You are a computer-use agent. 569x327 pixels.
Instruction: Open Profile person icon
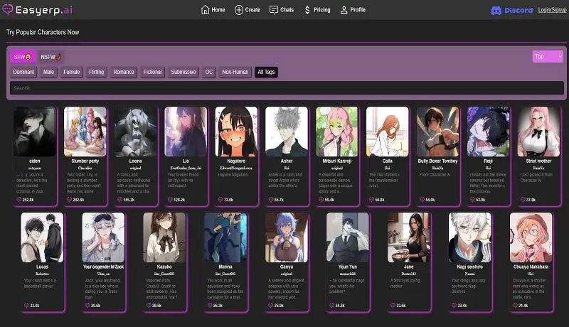(344, 10)
